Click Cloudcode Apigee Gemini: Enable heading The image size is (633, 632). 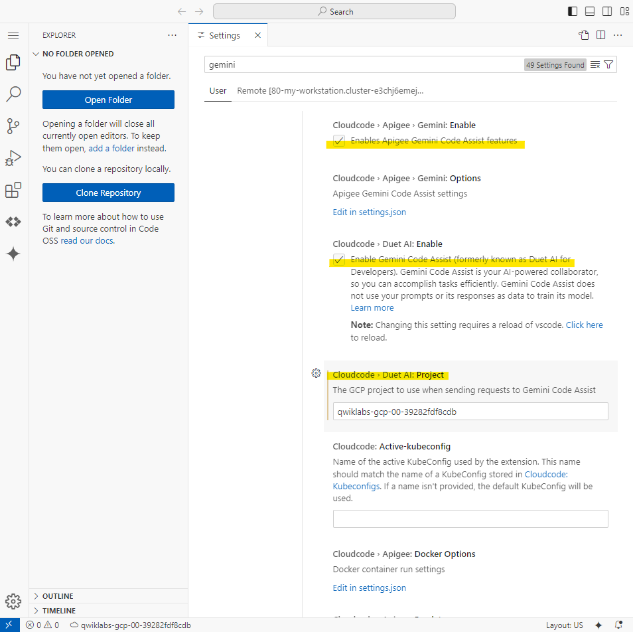tap(404, 125)
